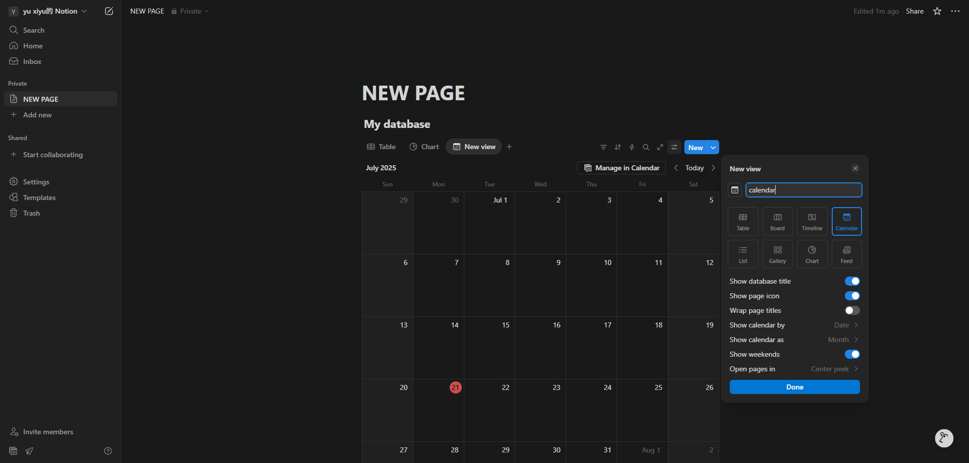Toggle Show page icon switch

852,296
